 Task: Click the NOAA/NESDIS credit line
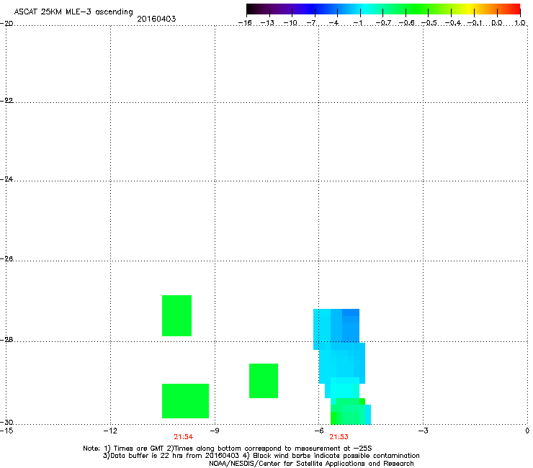click(x=311, y=464)
